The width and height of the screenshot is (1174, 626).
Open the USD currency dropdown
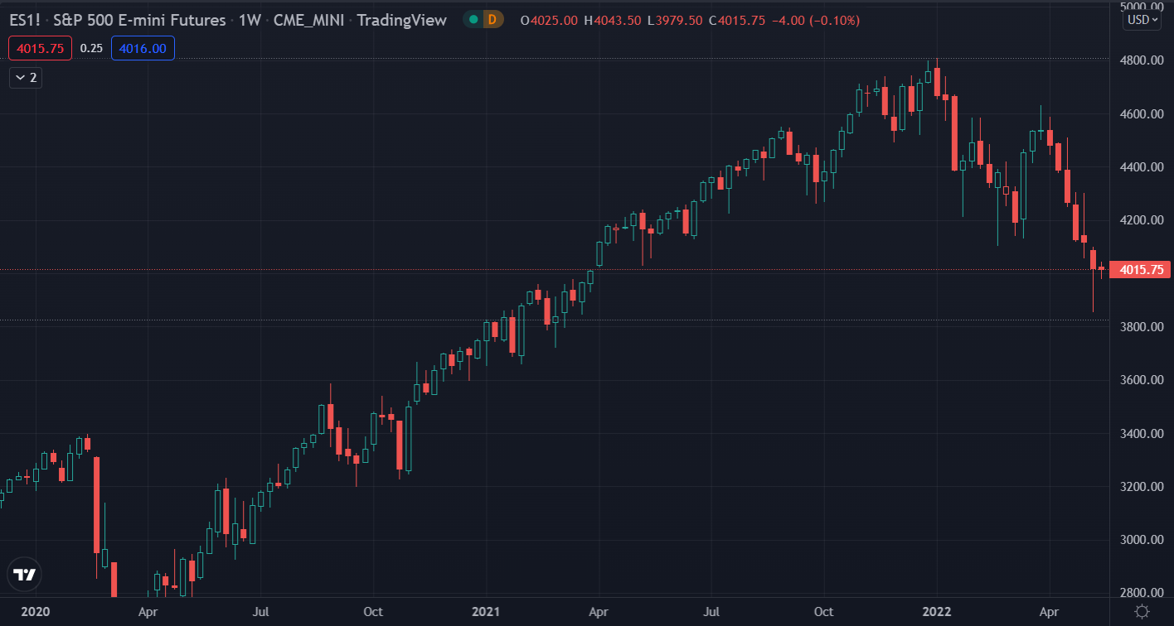click(x=1142, y=20)
